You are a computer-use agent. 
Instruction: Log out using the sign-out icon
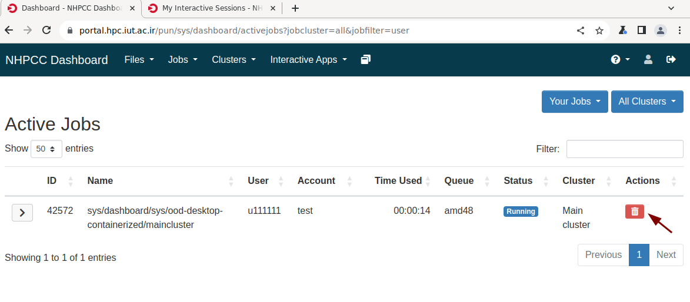pos(671,59)
